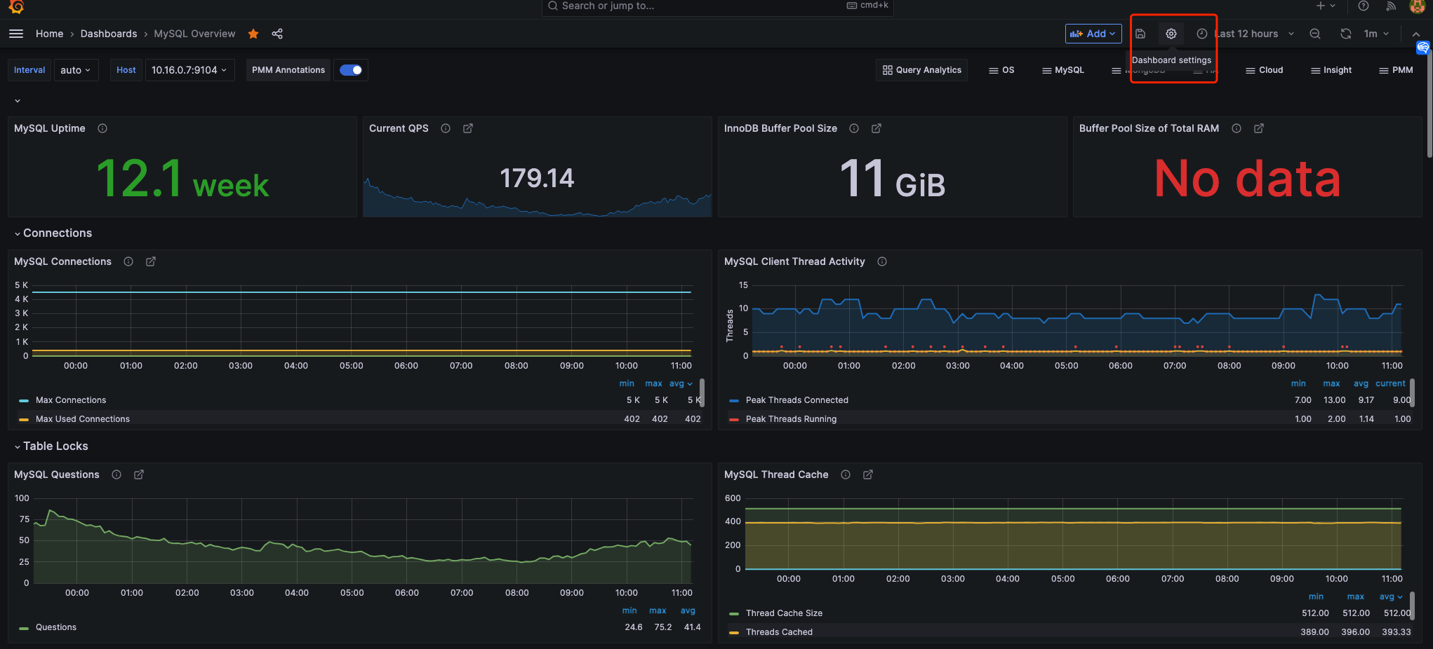Open the Dashboard settings gear icon
Screen dimensions: 1433x649
[1171, 34]
